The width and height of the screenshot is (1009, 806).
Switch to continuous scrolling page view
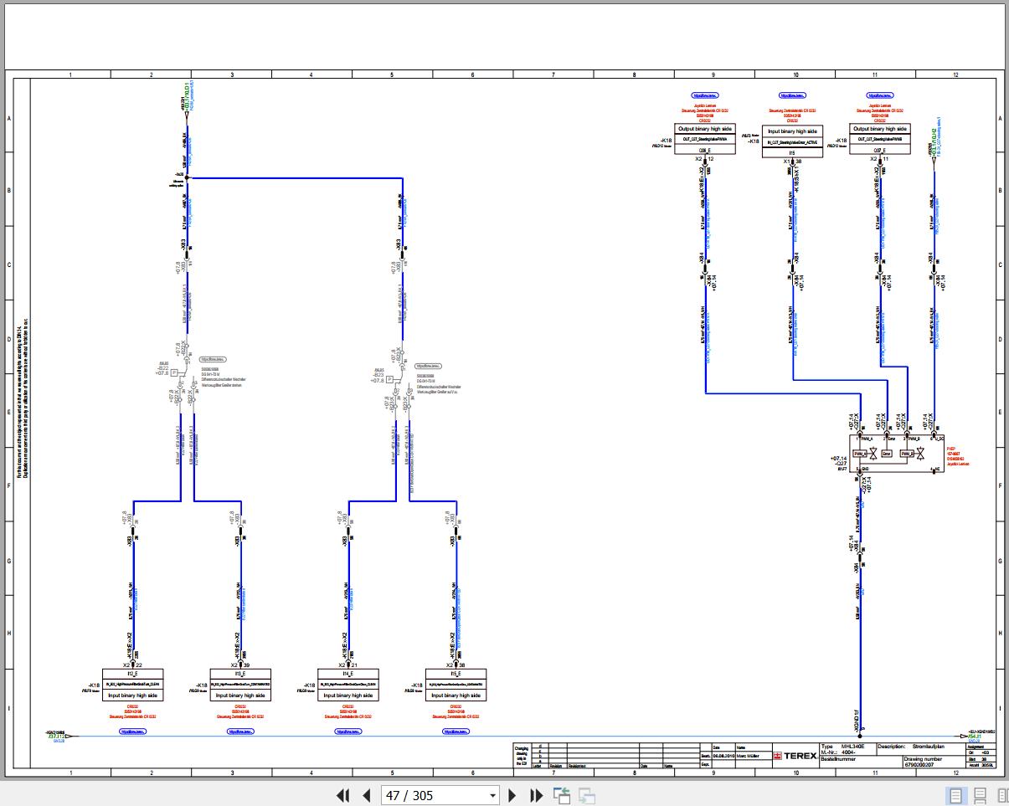click(x=980, y=795)
